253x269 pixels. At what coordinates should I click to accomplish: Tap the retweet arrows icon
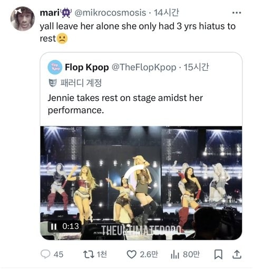point(89,254)
